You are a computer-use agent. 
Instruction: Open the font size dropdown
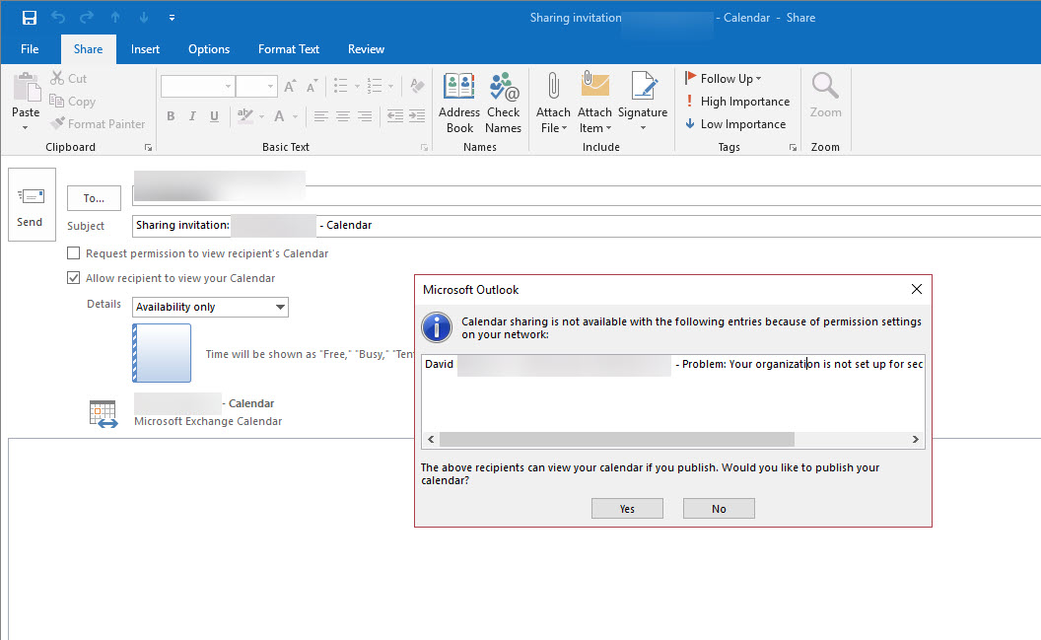[x=270, y=87]
